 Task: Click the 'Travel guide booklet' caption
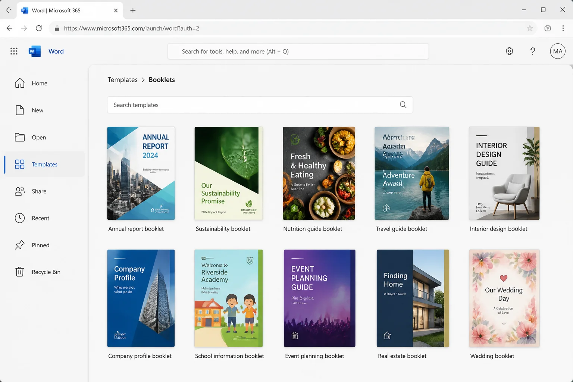tap(401, 229)
